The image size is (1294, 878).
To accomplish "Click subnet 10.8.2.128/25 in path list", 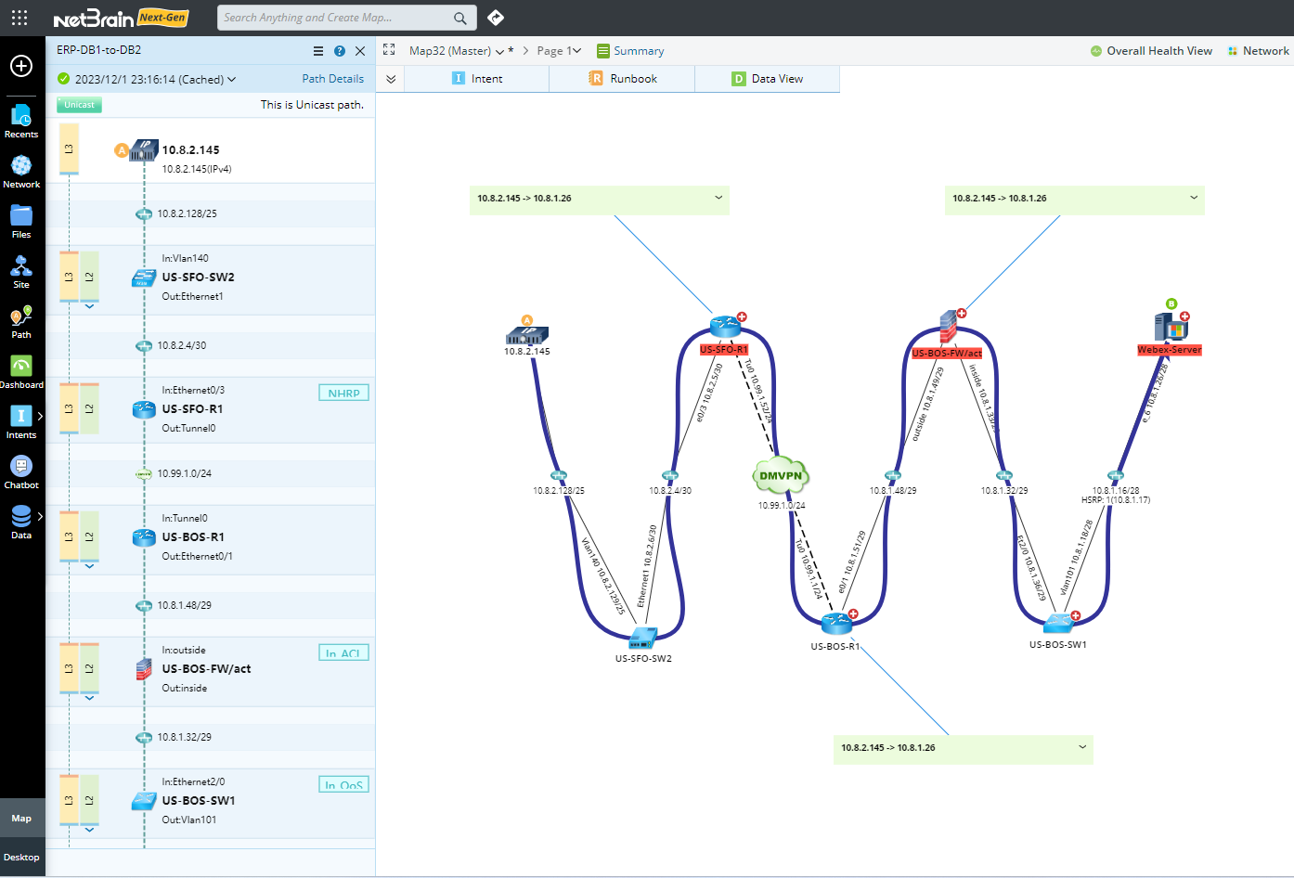I will [x=187, y=213].
